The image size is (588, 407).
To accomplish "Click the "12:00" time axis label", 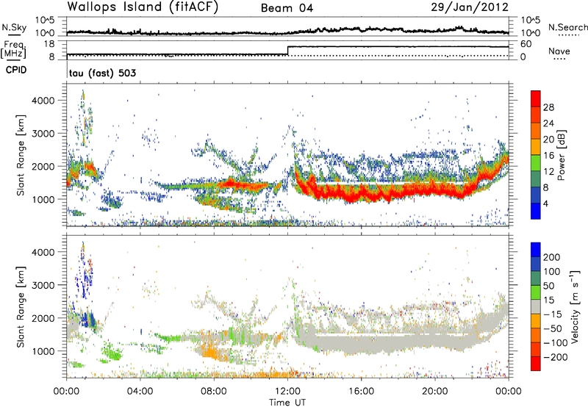I will tap(287, 392).
